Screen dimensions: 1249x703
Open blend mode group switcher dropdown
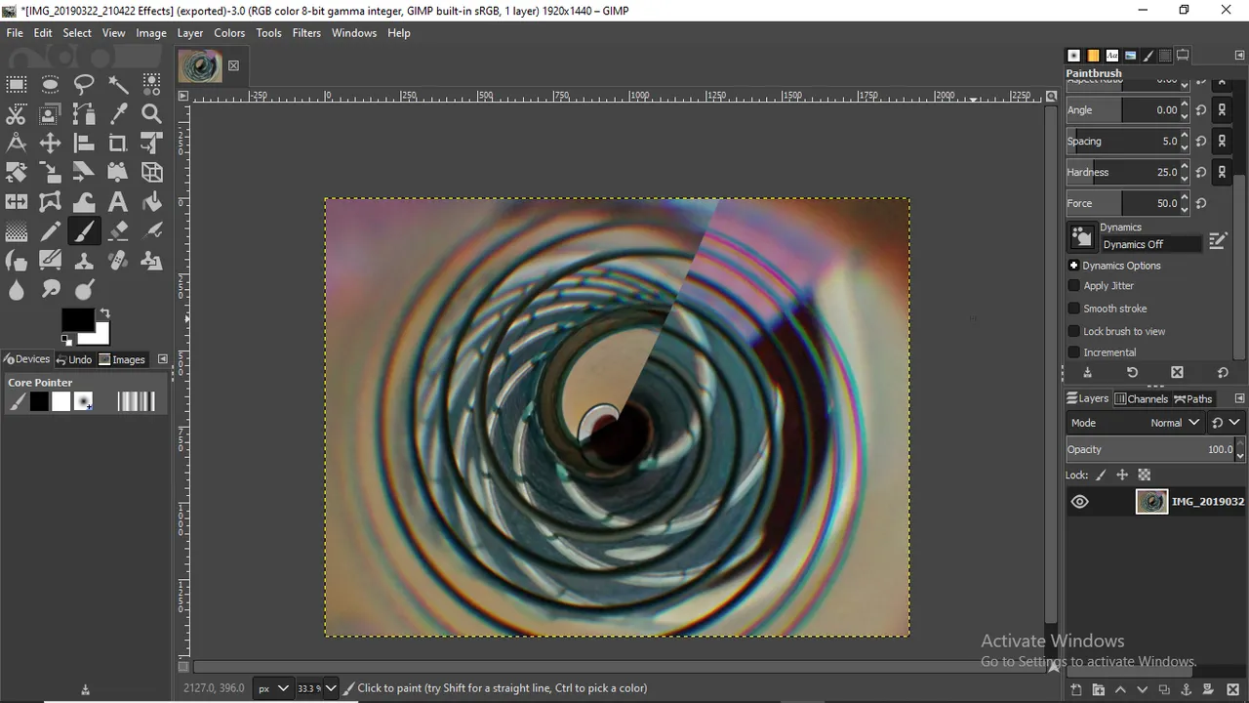pyautogui.click(x=1226, y=423)
